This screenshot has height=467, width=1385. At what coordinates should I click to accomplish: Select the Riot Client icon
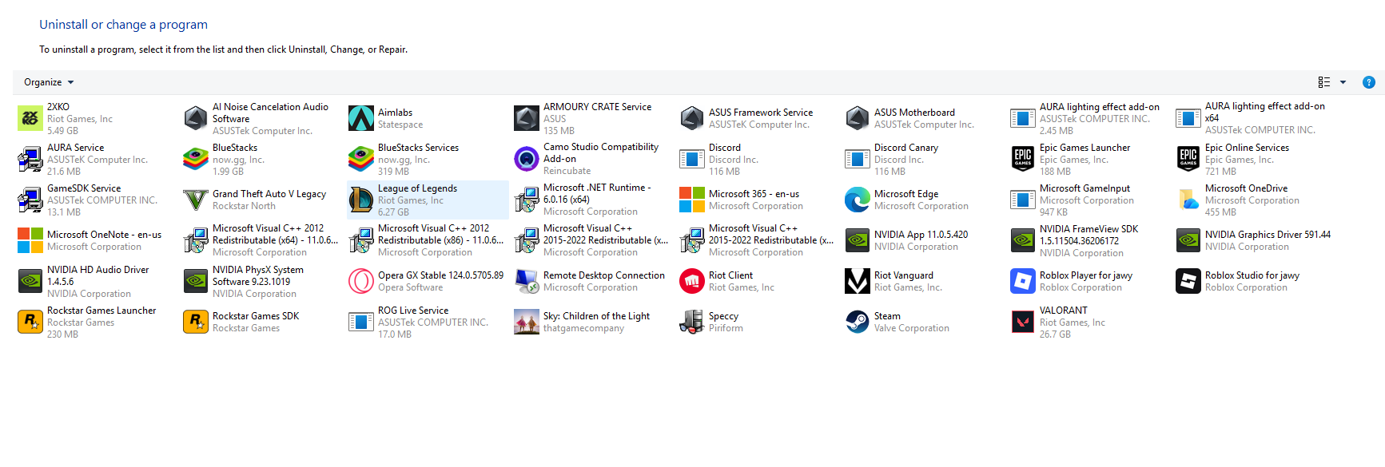point(692,281)
